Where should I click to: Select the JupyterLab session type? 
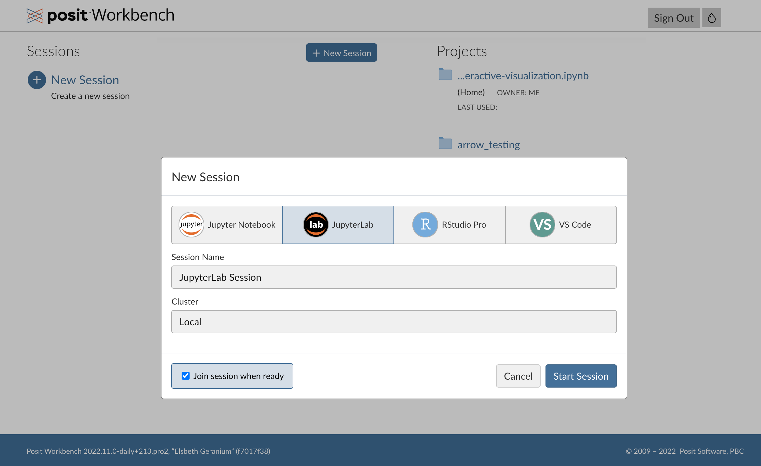coord(338,224)
